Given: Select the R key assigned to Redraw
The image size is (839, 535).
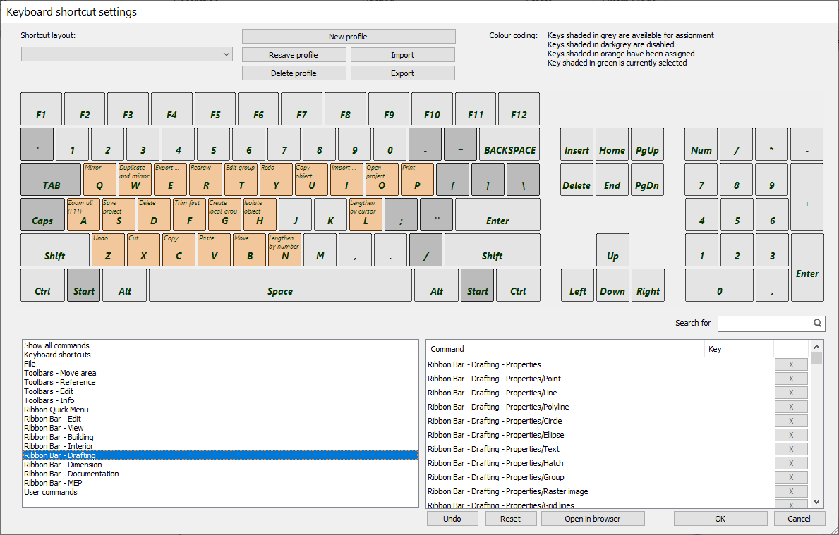Looking at the screenshot, I should coord(205,179).
